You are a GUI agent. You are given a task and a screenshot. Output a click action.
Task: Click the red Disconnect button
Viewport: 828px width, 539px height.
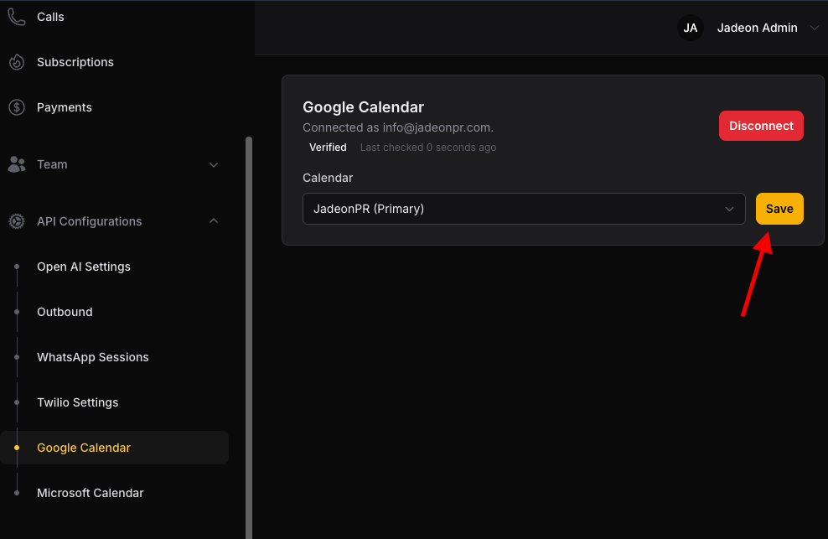click(761, 126)
